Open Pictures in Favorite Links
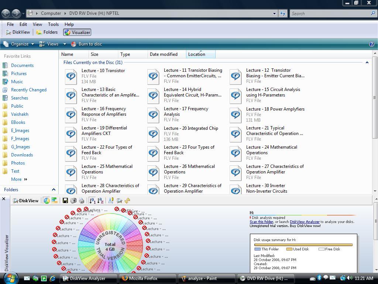The height and width of the screenshot is (284, 378). [x=18, y=74]
